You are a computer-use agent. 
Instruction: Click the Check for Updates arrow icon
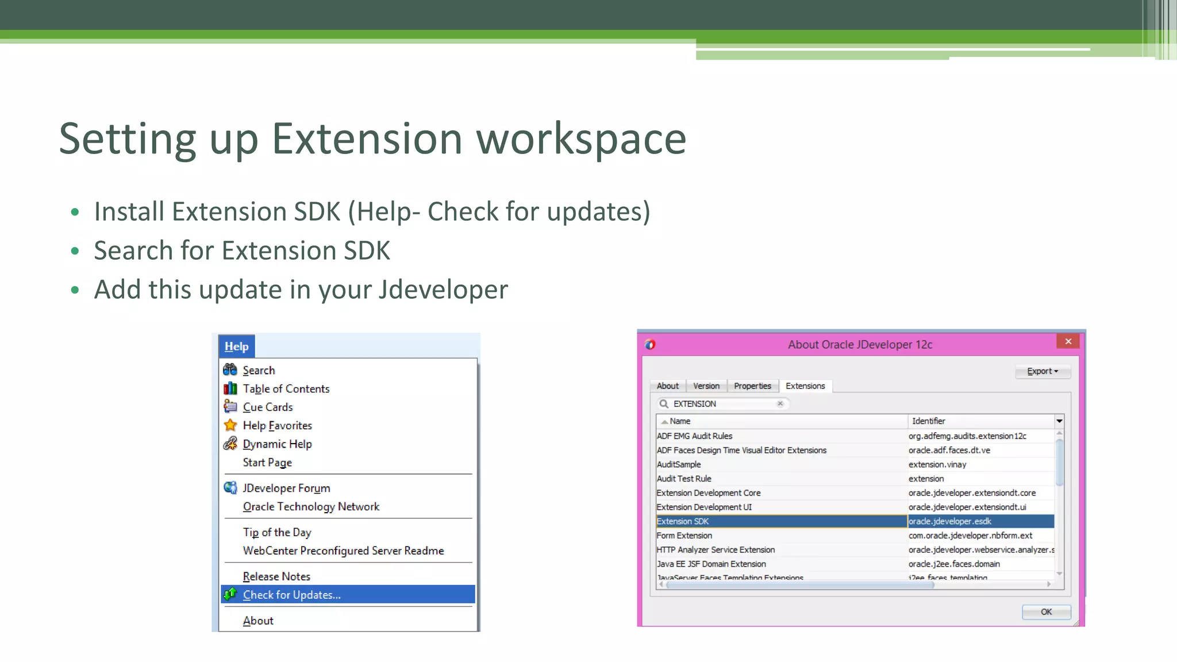[230, 594]
